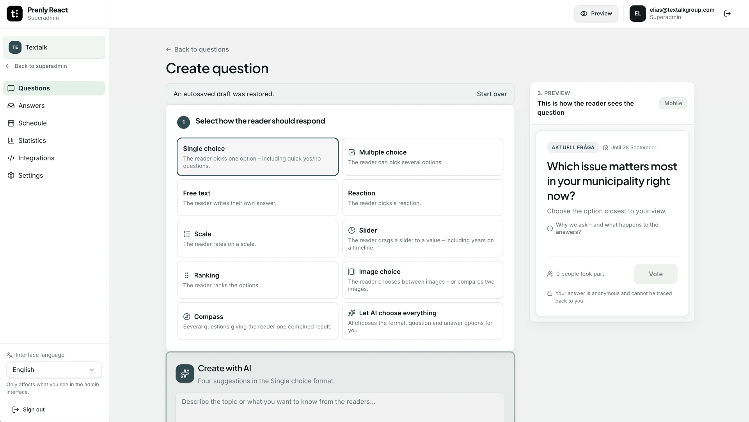The height and width of the screenshot is (422, 749).
Task: View the Statistics page
Action: click(x=54, y=141)
